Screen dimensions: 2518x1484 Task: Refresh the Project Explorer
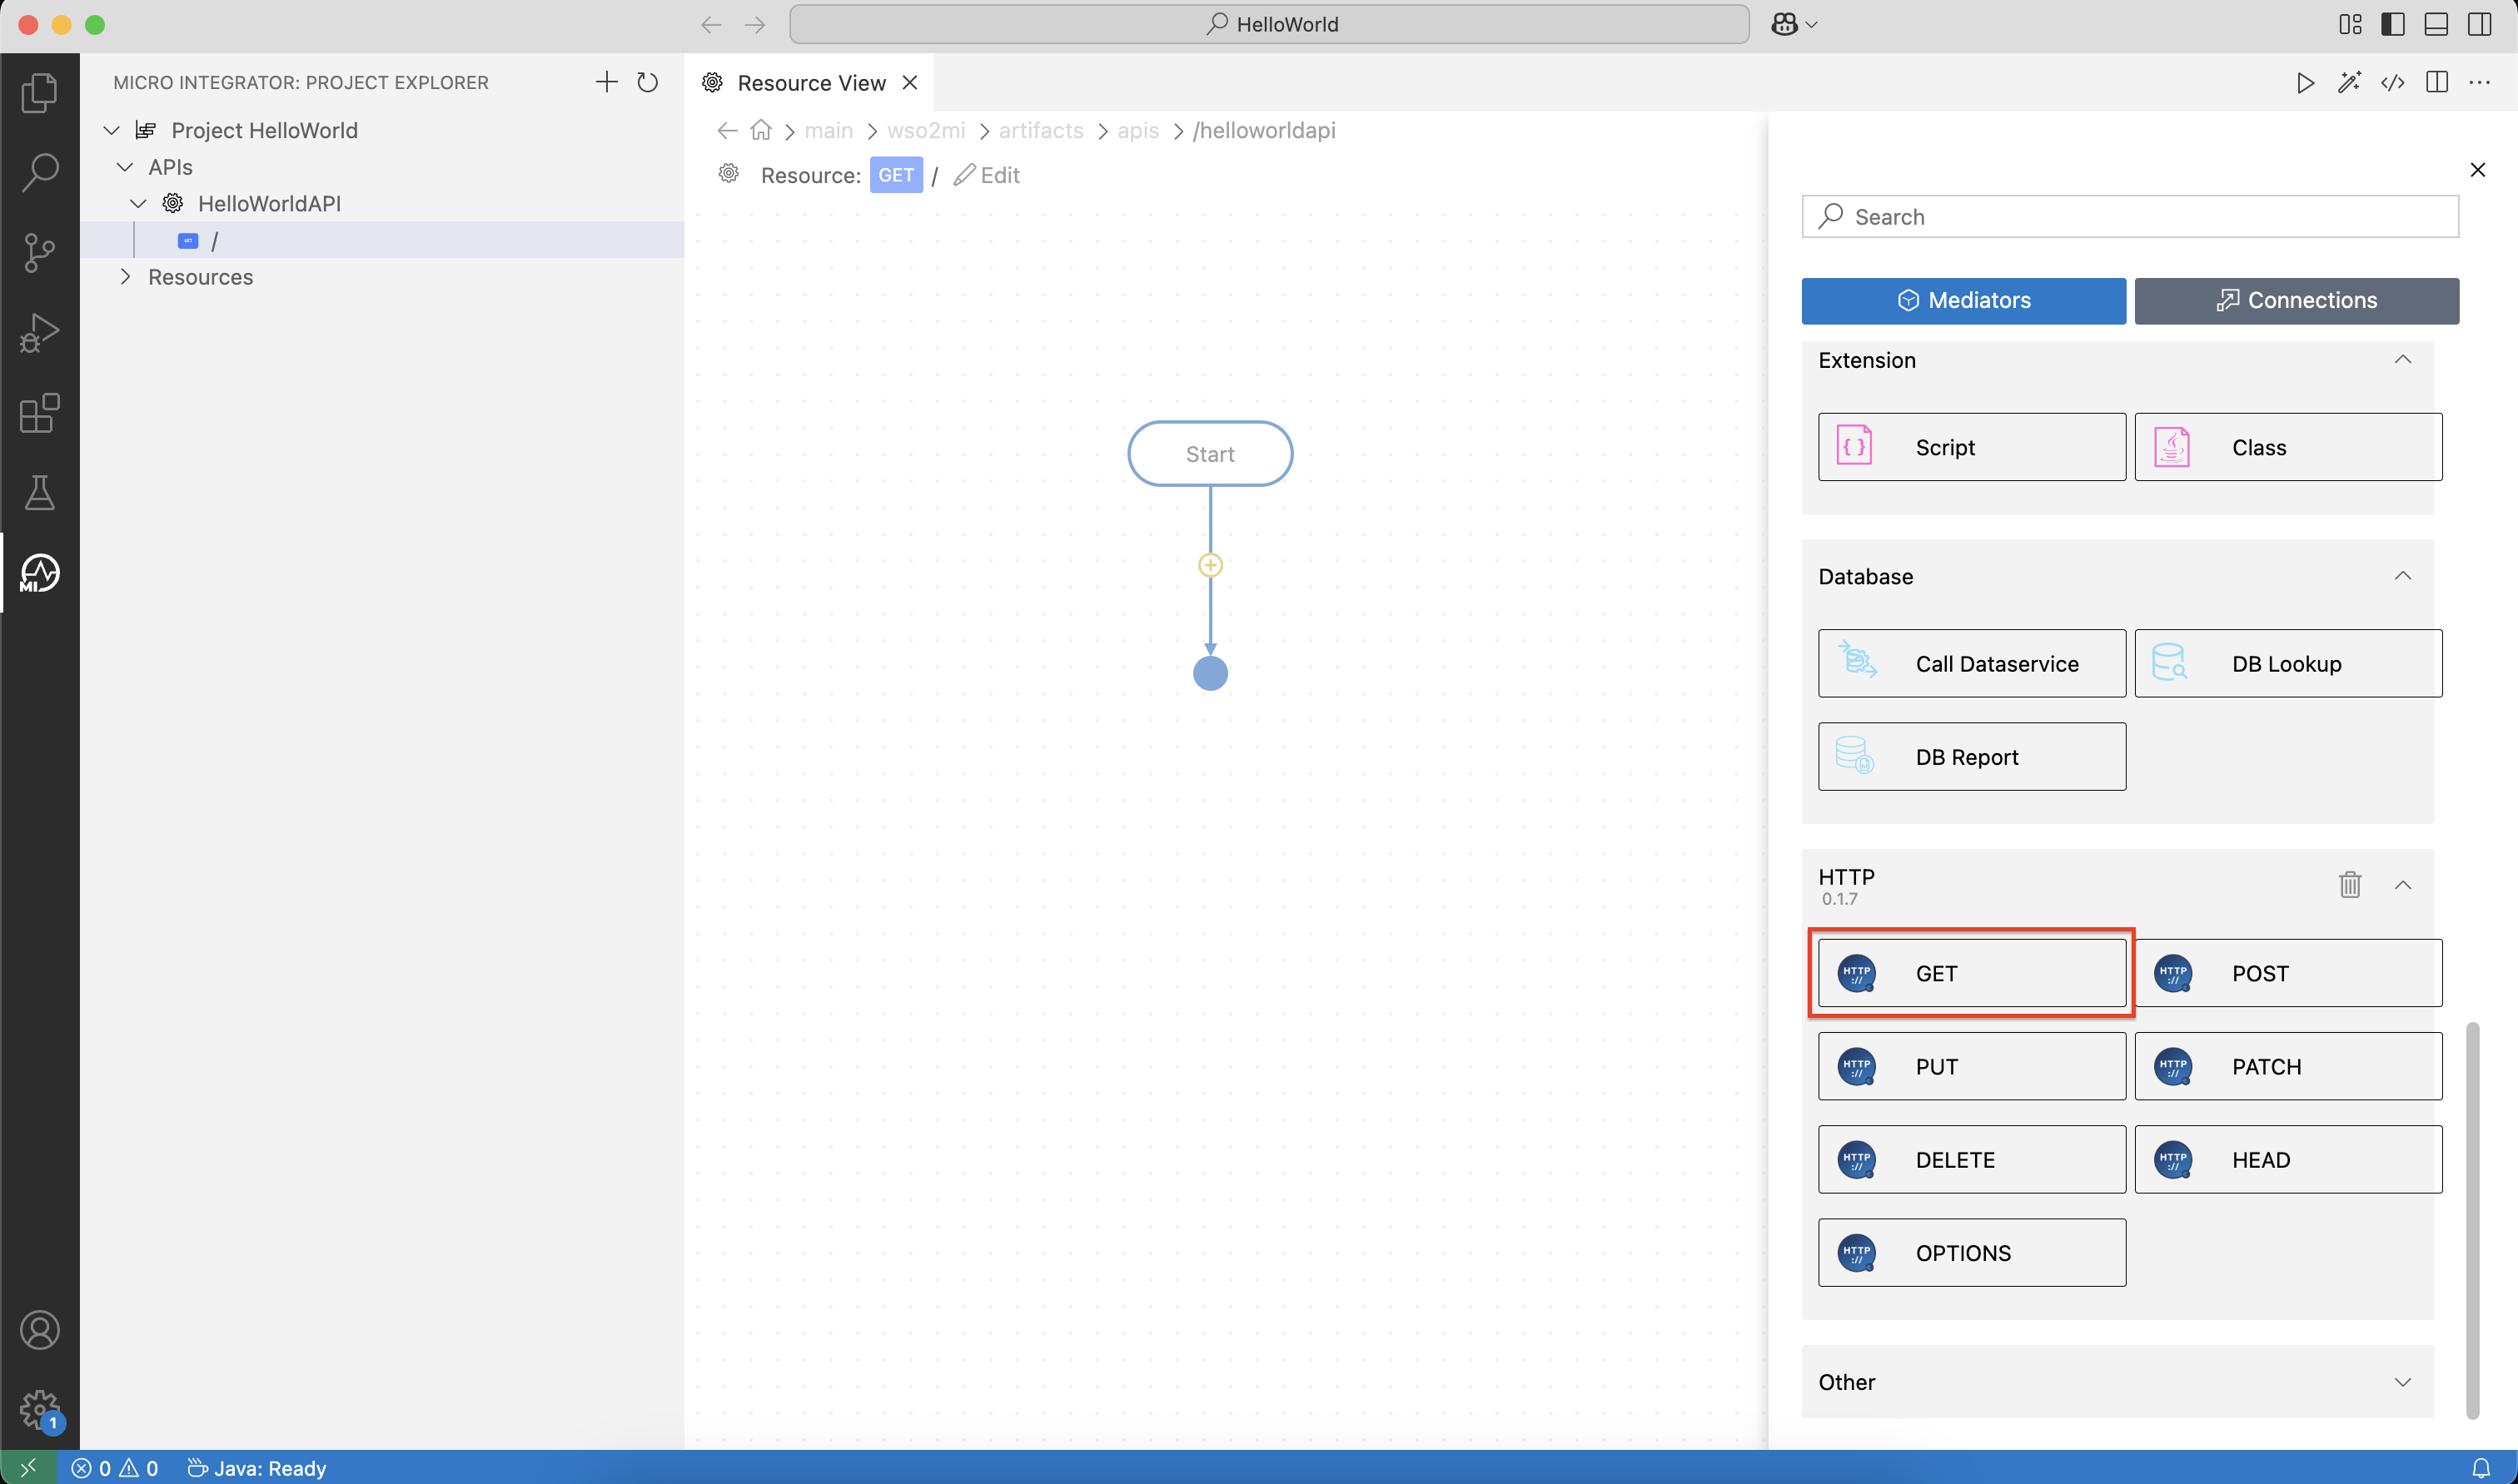tap(647, 82)
